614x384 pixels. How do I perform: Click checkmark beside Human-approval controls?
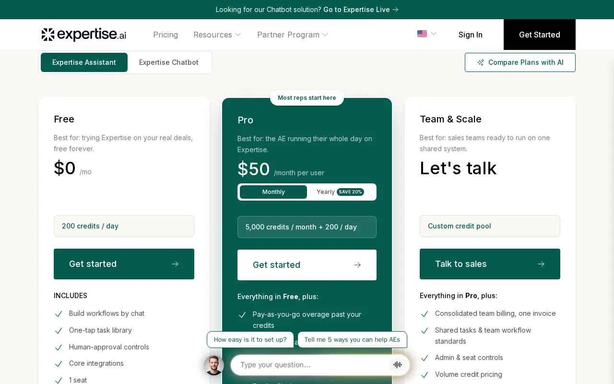59,348
